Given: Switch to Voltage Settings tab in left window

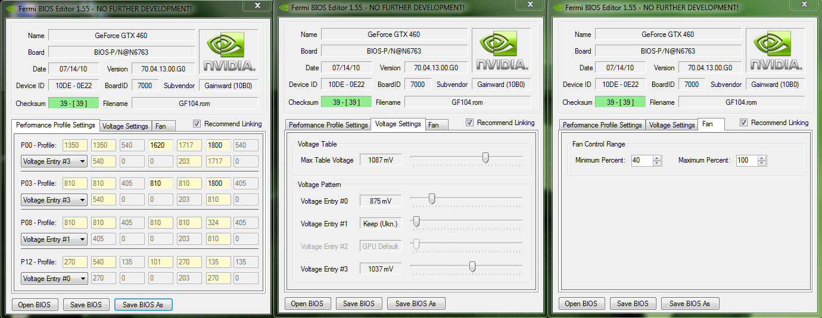Looking at the screenshot, I should [x=125, y=126].
